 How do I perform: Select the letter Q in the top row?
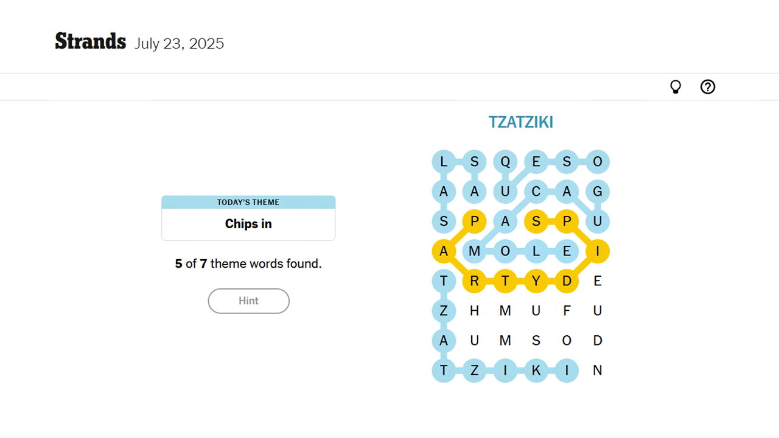click(505, 162)
